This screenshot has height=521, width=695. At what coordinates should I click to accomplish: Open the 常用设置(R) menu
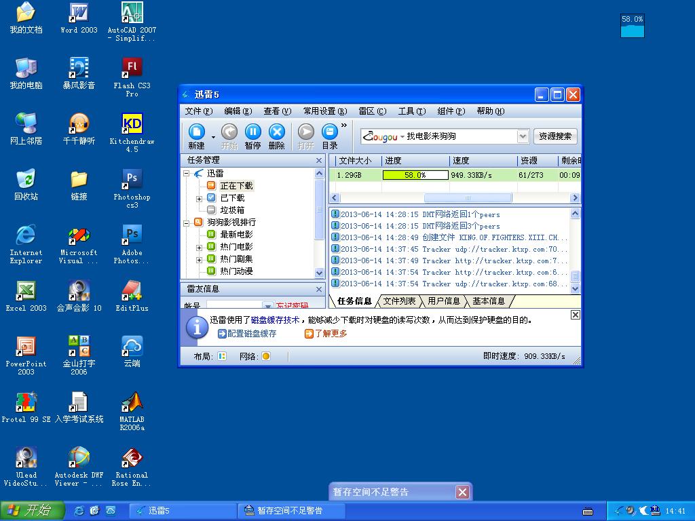click(325, 111)
